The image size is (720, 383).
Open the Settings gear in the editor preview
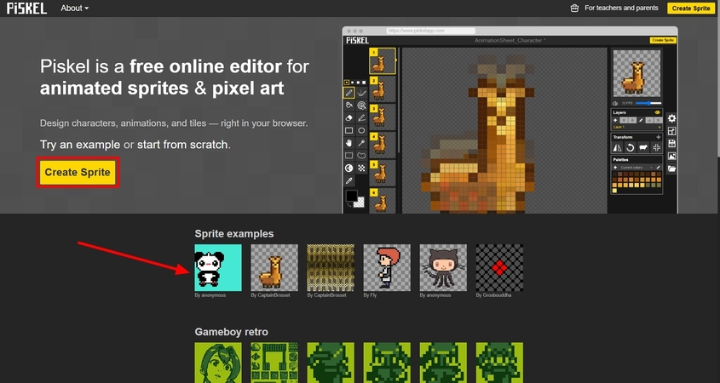671,118
